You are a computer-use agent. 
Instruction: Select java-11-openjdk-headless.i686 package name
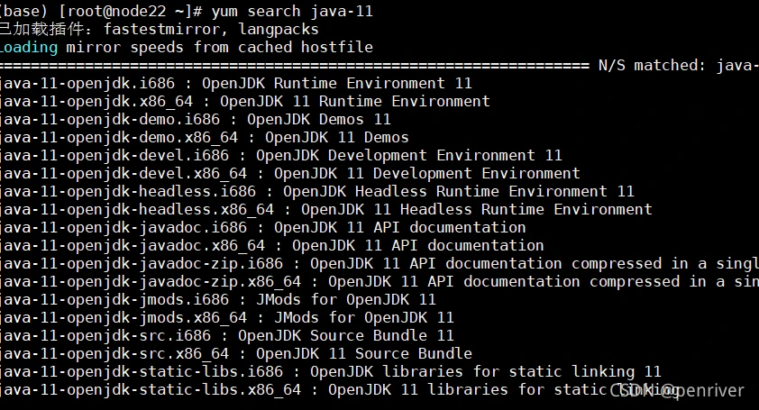click(x=128, y=191)
